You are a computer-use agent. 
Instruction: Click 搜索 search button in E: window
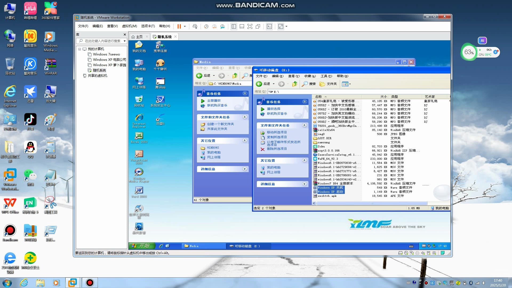pyautogui.click(x=309, y=84)
